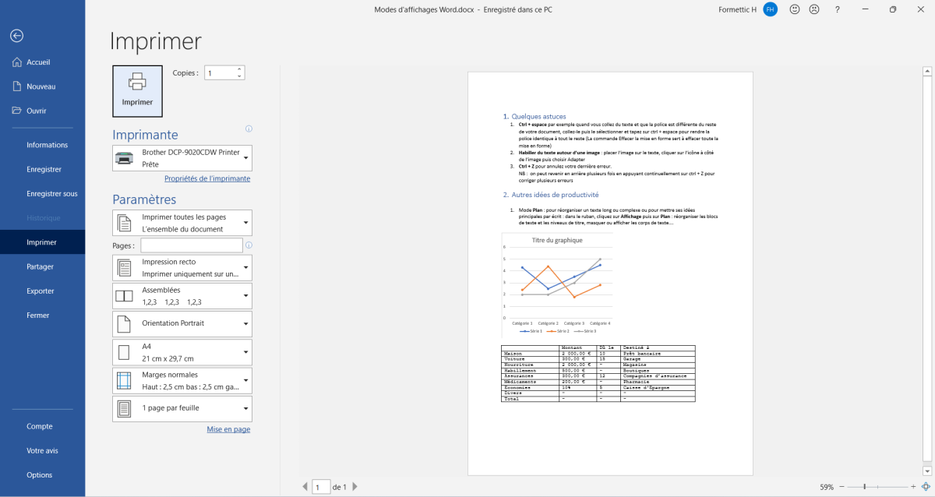Click the Mise en page link
This screenshot has height=497, width=935.
click(228, 429)
